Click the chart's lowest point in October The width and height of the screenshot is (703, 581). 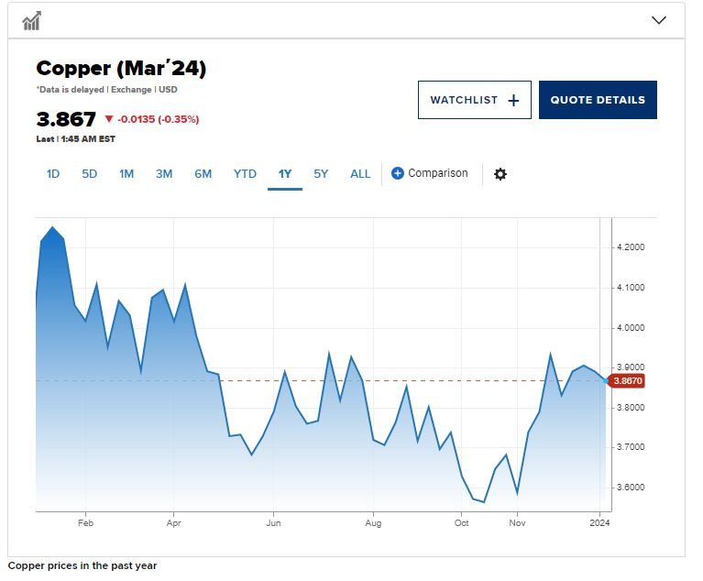point(483,502)
